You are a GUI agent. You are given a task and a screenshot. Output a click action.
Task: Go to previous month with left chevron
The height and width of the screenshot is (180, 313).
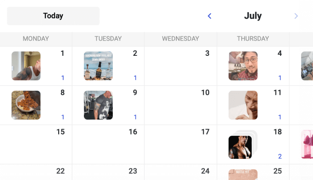click(209, 16)
